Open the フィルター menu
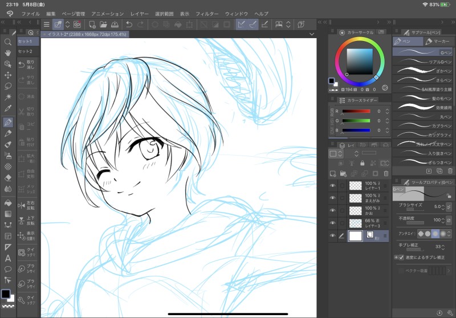 tap(207, 14)
